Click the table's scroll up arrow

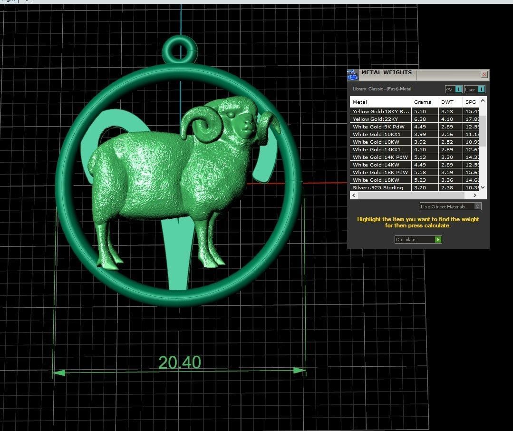483,100
